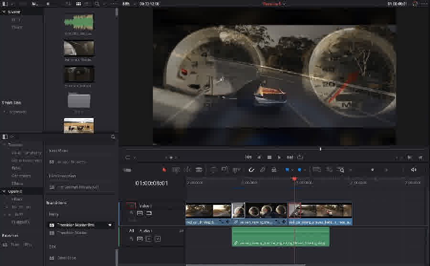This screenshot has width=430, height=266.
Task: Switch media pool to list view
Action: (x=86, y=4)
